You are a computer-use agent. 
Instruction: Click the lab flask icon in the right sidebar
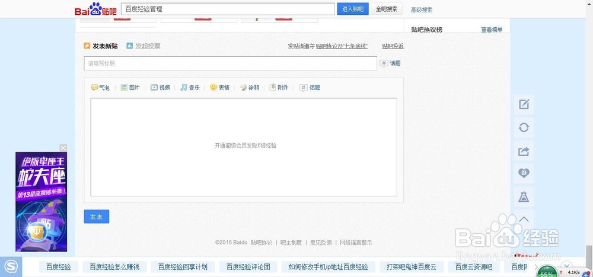click(524, 197)
